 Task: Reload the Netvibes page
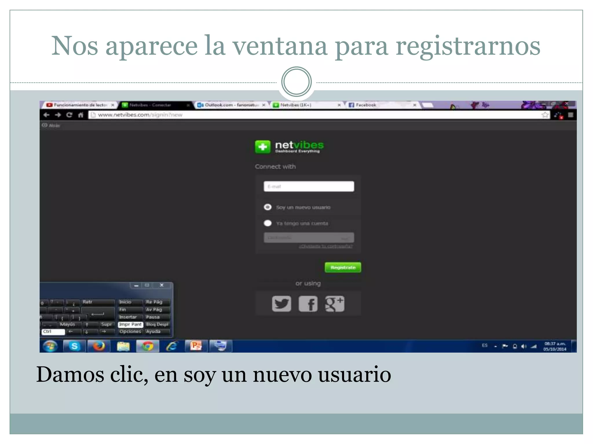69,115
